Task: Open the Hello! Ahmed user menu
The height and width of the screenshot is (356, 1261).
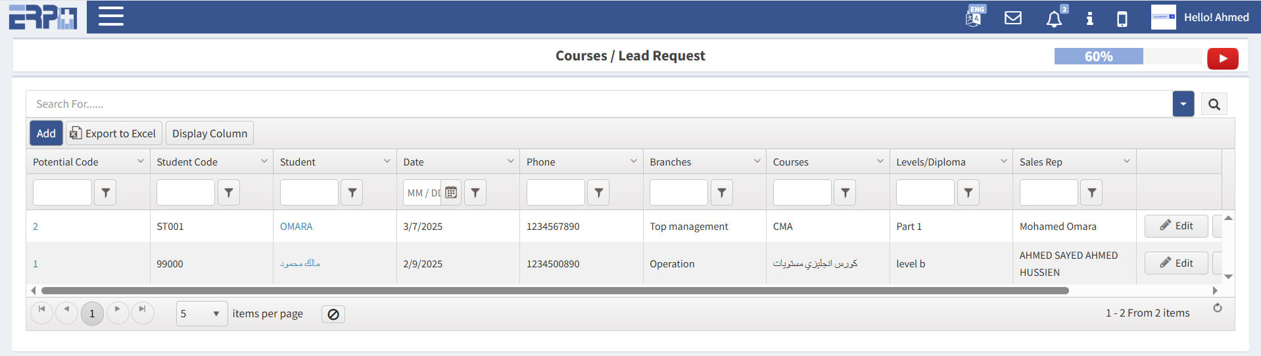Action: tap(1216, 18)
